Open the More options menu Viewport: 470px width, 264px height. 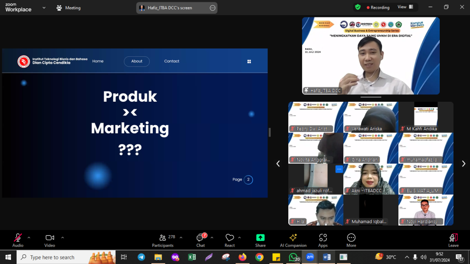coord(351,239)
